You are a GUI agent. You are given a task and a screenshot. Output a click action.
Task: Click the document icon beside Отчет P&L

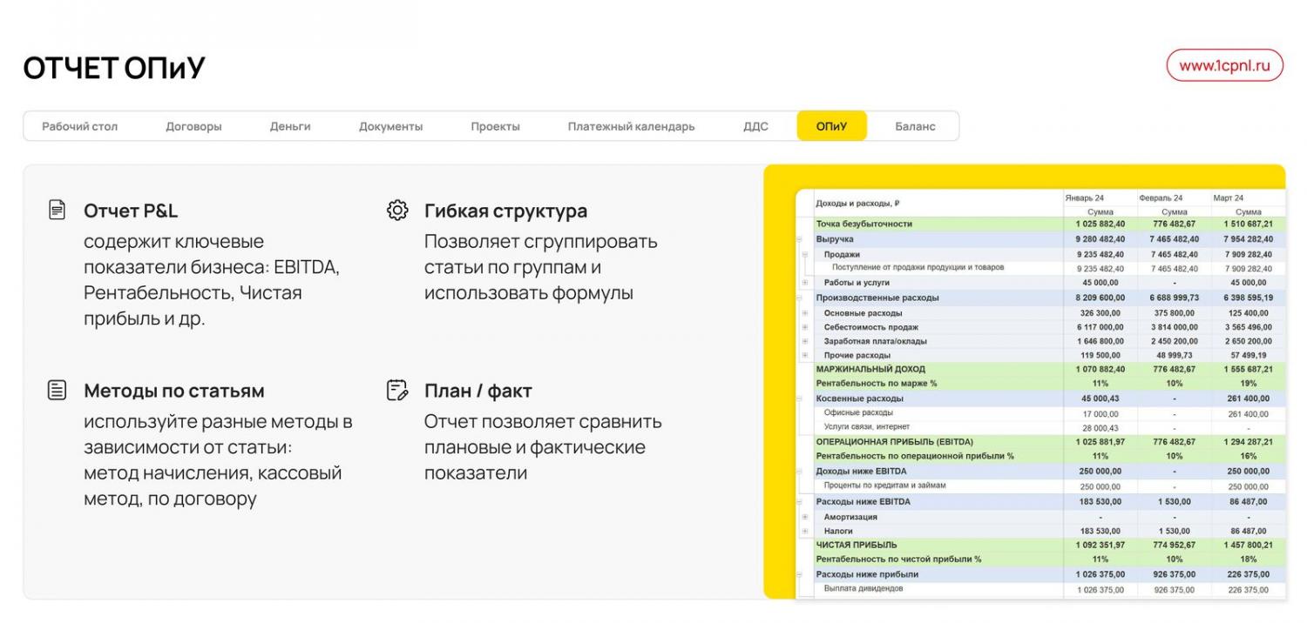tap(57, 210)
